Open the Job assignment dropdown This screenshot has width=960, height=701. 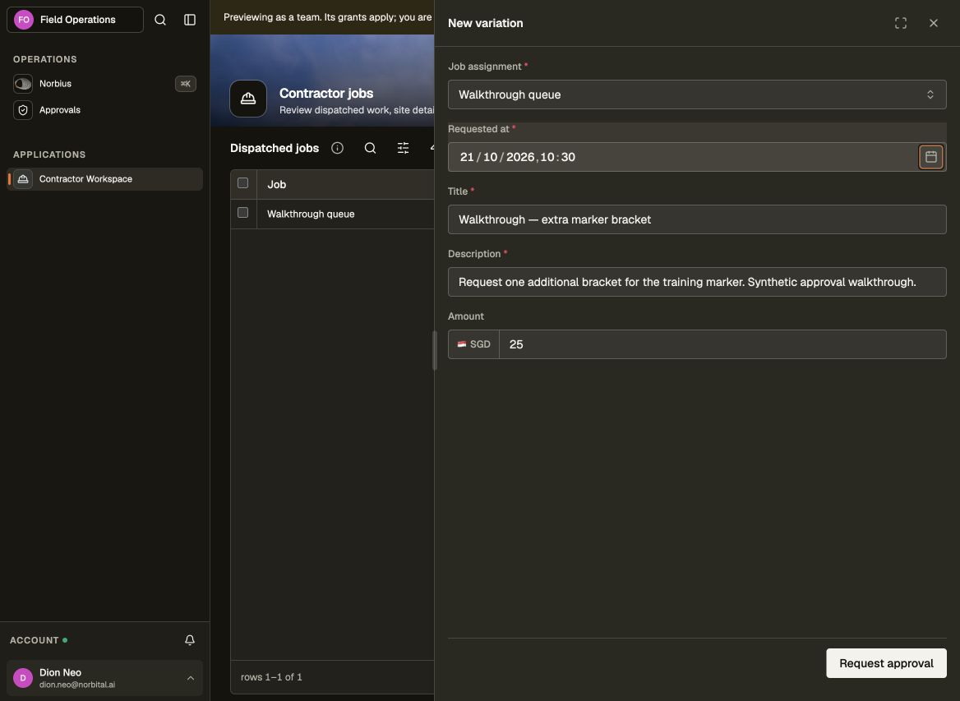point(697,95)
